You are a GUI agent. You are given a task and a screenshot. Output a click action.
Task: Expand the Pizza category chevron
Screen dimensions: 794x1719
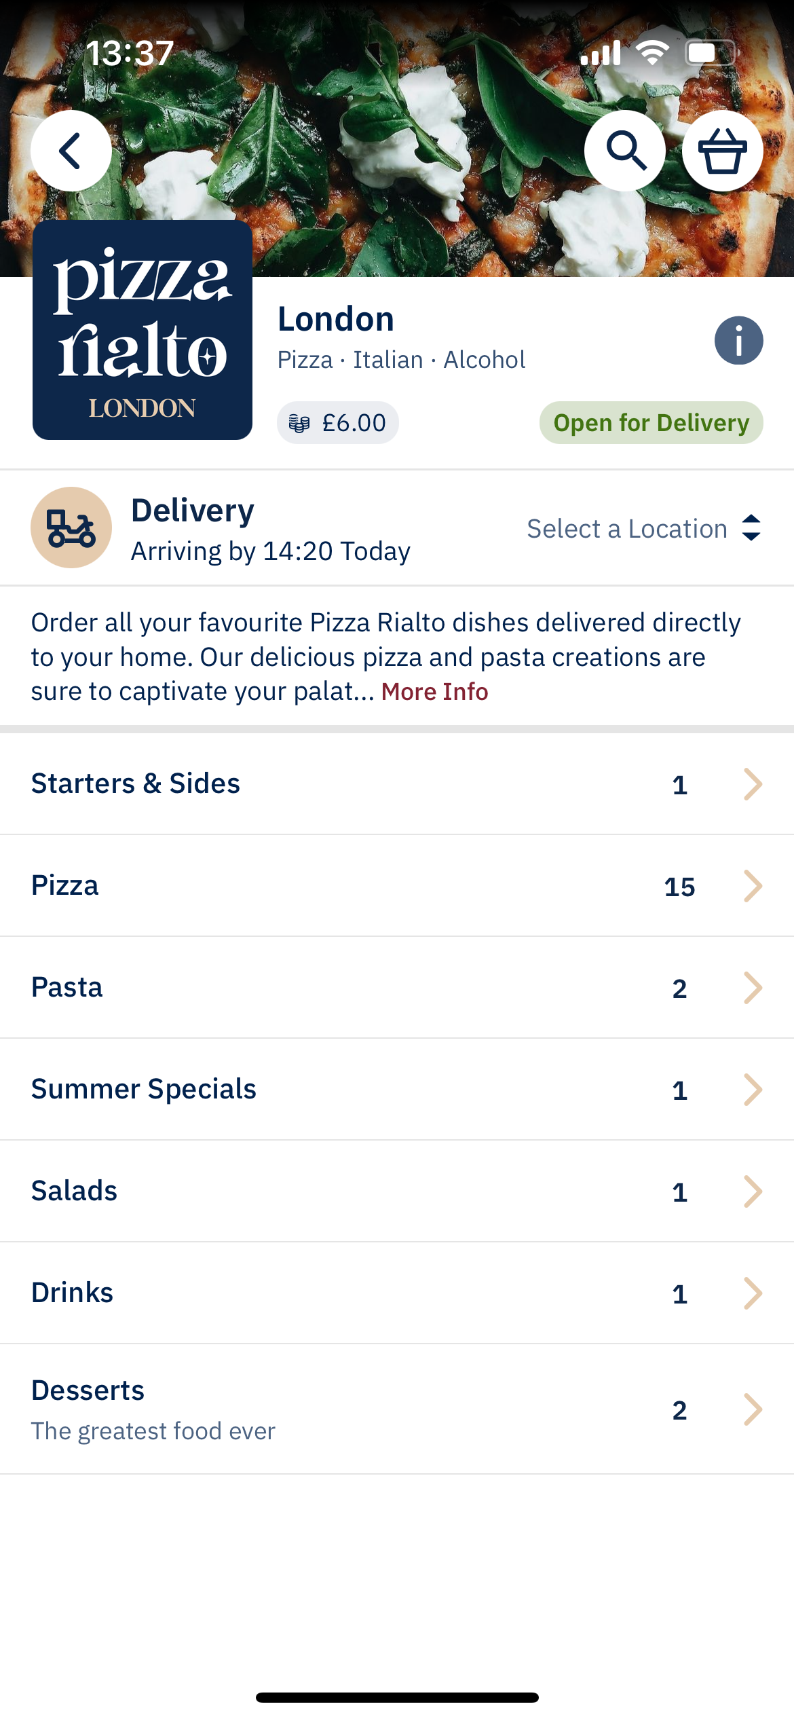point(753,886)
